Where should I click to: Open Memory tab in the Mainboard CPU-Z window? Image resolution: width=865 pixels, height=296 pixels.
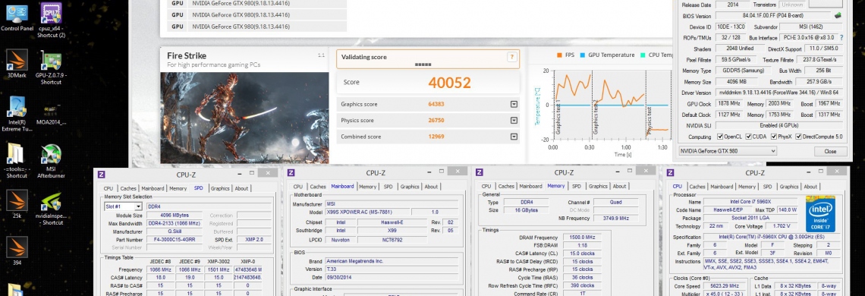point(367,187)
